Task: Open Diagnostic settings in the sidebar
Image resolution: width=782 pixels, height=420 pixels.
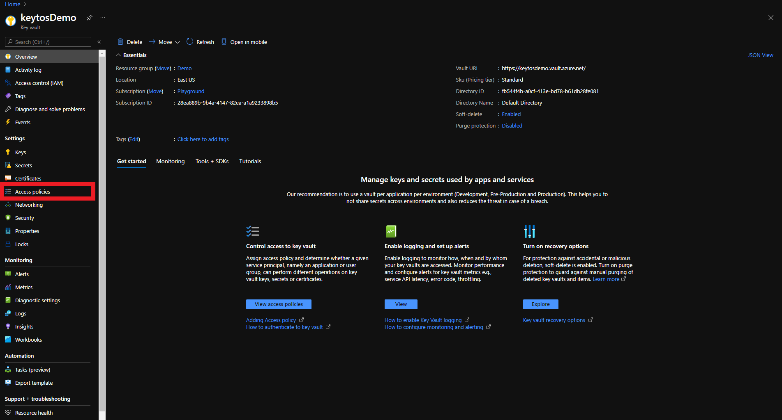Action: pos(49,300)
